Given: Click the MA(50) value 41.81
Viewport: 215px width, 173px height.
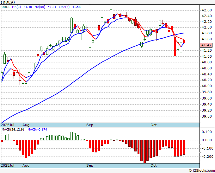Looking at the screenshot, I should click(52, 7).
